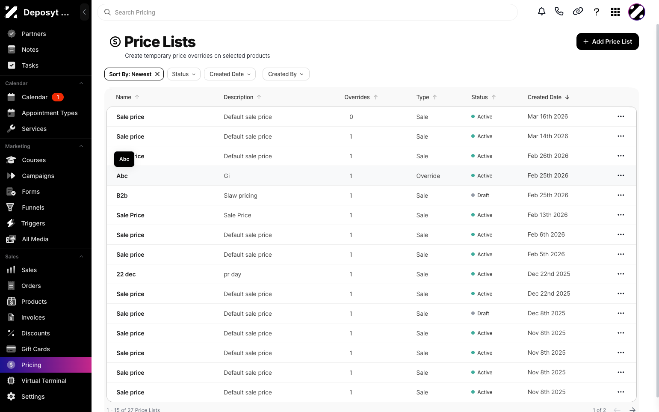Open the user profile avatar

point(637,12)
